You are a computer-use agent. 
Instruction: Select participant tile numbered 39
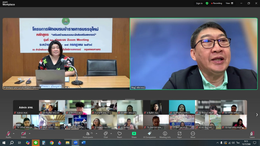234,107
